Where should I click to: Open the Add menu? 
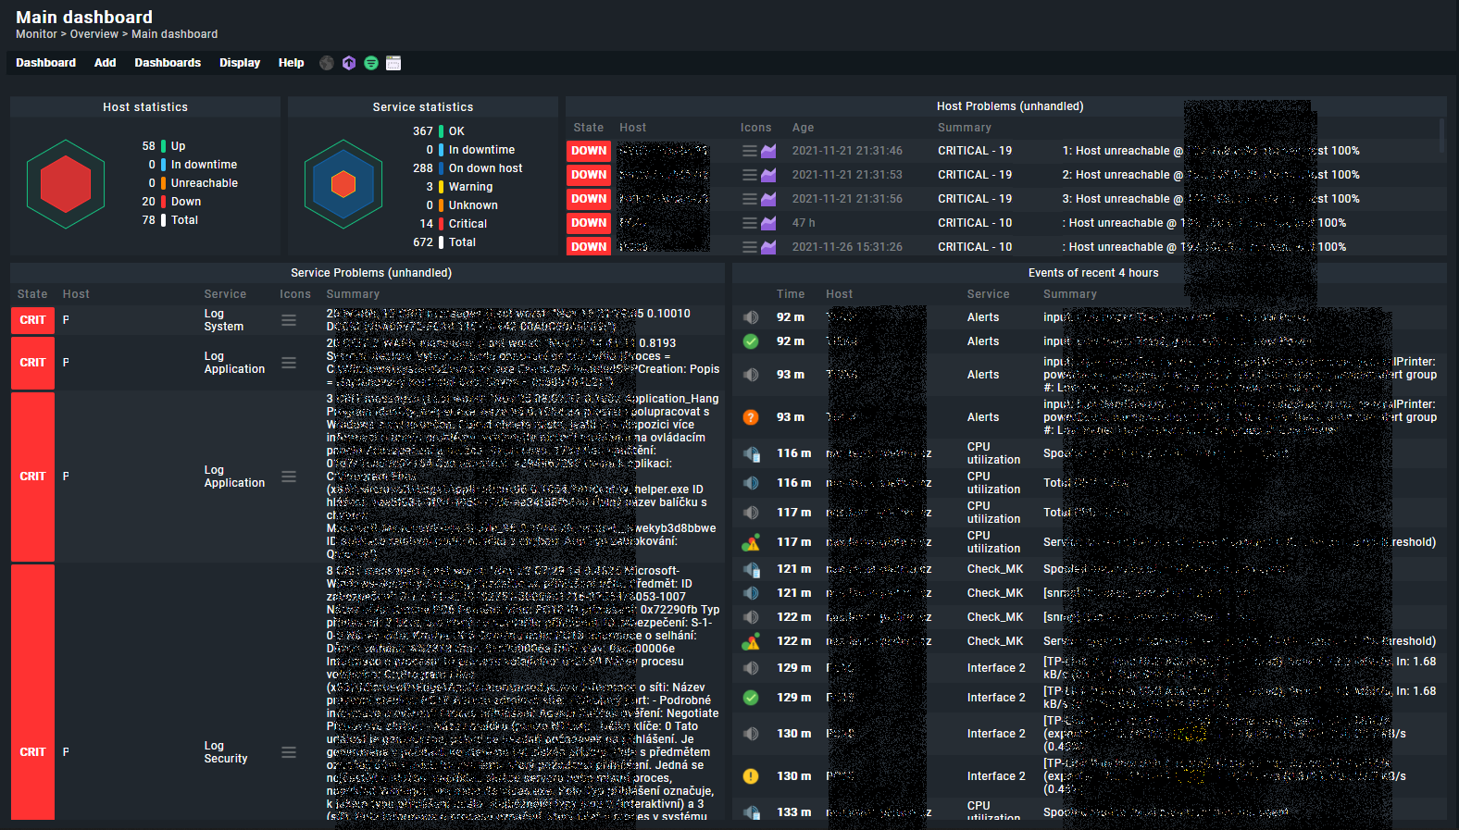pyautogui.click(x=105, y=63)
